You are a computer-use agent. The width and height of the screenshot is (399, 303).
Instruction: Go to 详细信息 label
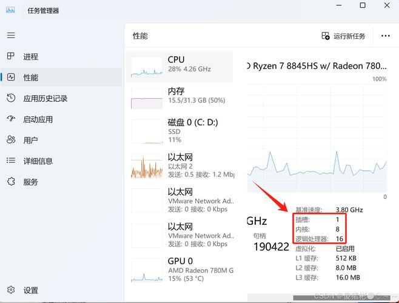[38, 161]
